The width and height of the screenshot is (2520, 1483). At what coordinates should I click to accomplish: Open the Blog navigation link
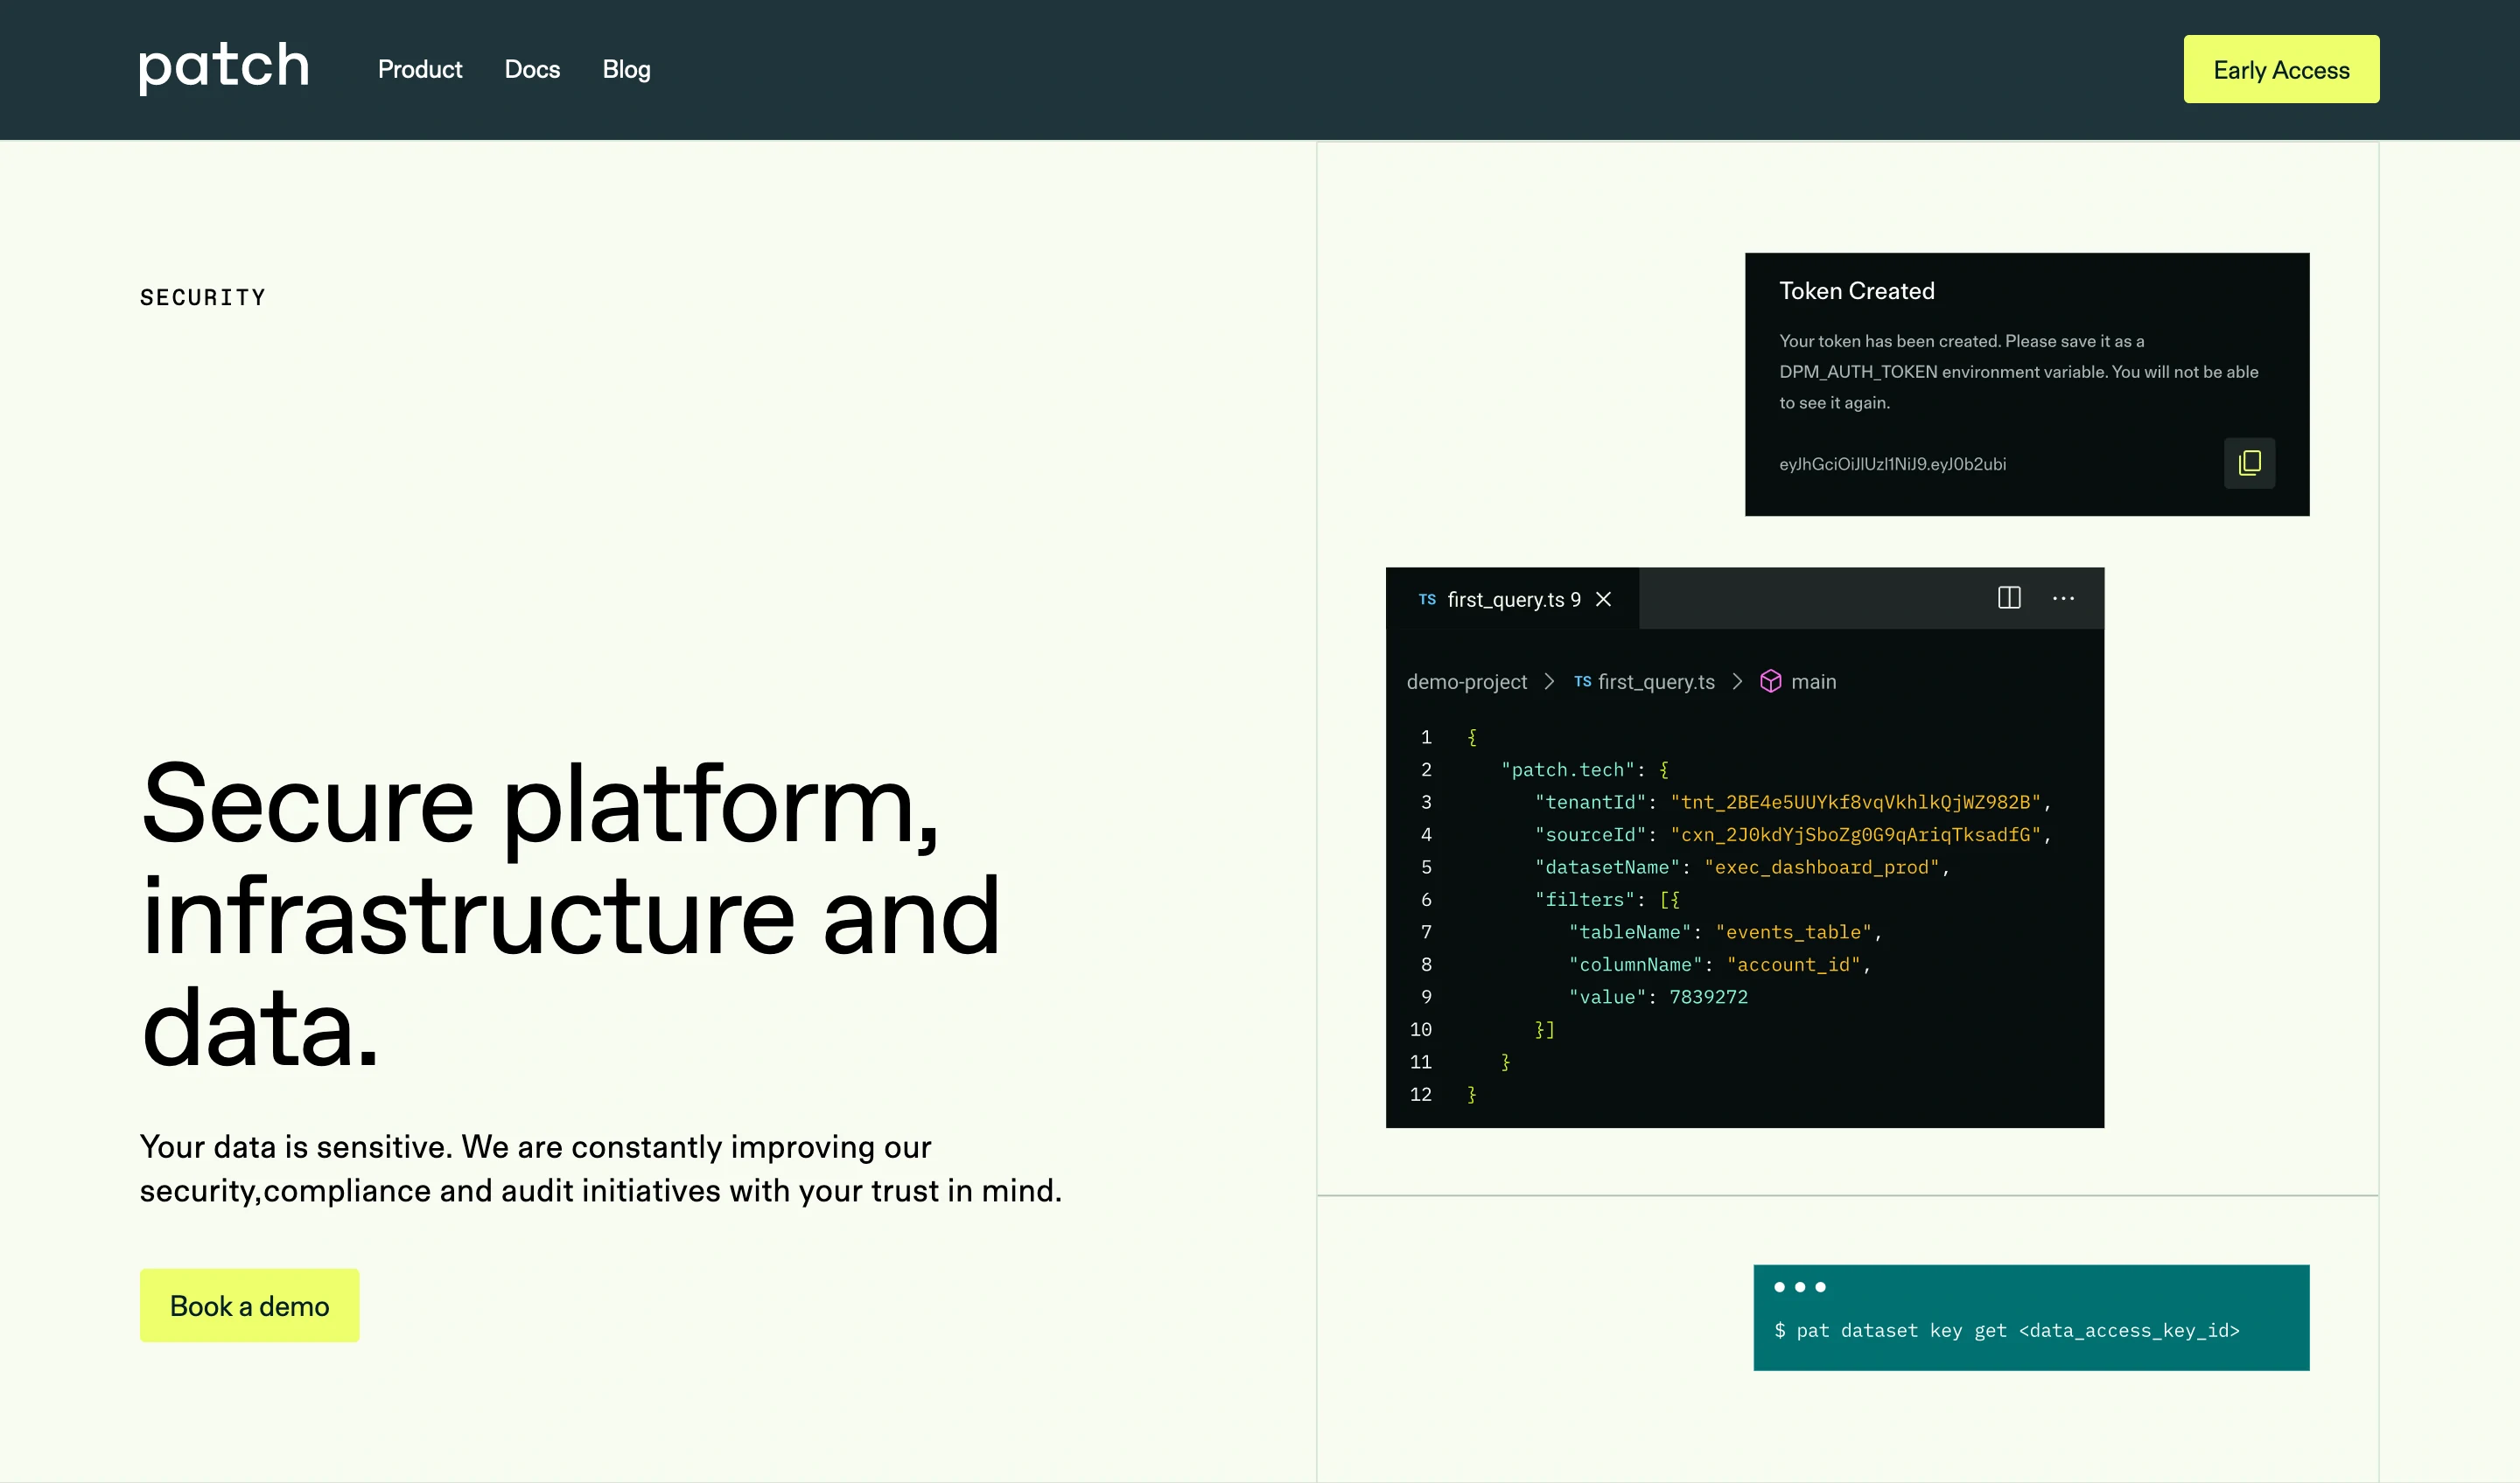coord(626,69)
